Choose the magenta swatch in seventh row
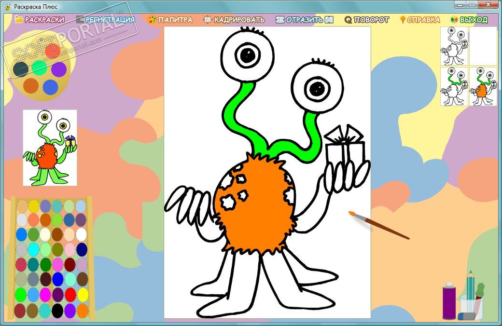 (45, 295)
